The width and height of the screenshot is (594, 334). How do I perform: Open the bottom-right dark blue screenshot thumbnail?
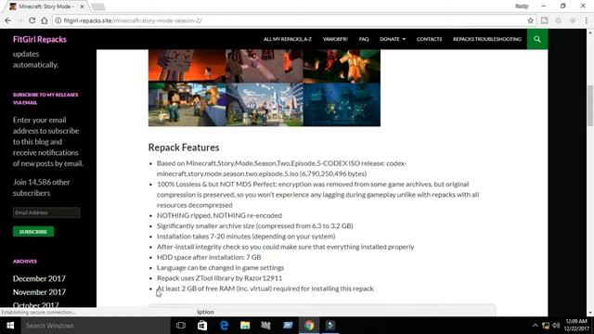(342, 105)
